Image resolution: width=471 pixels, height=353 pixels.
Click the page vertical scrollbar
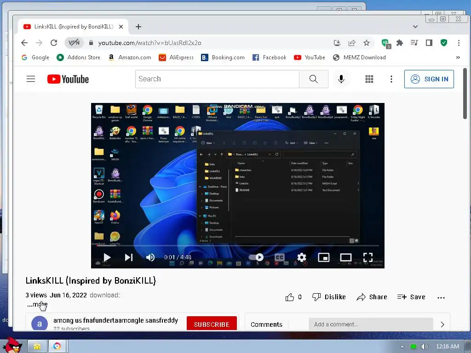tap(465, 93)
